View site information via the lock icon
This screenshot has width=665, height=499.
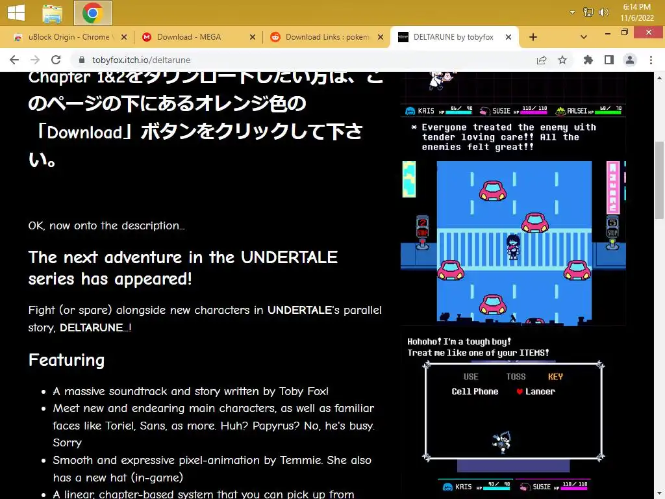coord(82,60)
